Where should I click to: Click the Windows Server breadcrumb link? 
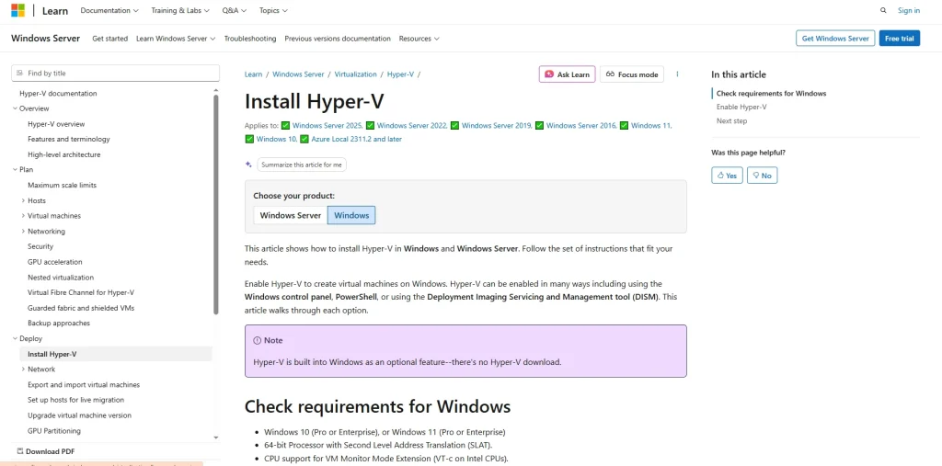pyautogui.click(x=298, y=74)
